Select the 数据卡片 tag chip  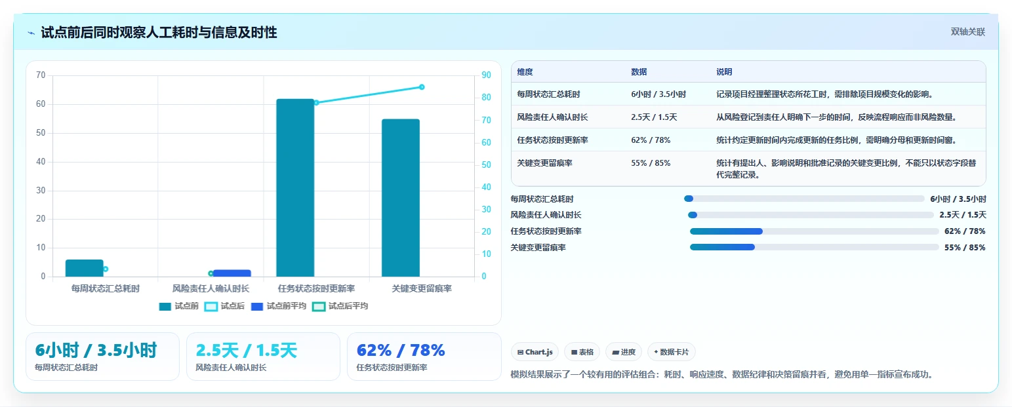[x=672, y=352]
